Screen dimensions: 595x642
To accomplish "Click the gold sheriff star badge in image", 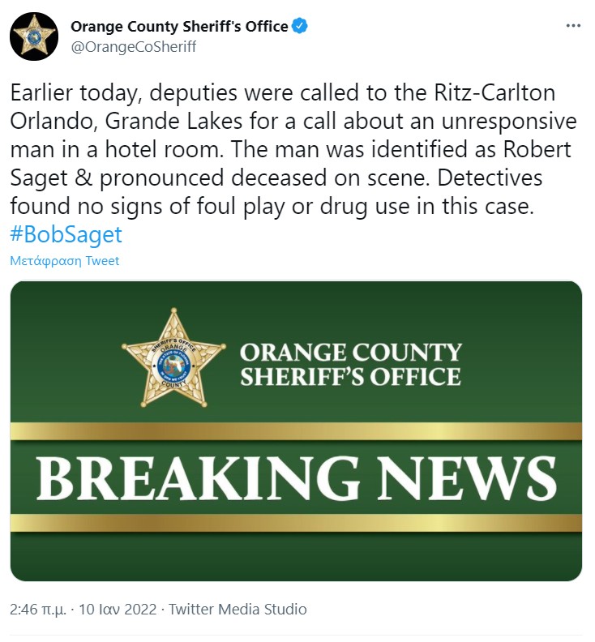I will pyautogui.click(x=173, y=357).
